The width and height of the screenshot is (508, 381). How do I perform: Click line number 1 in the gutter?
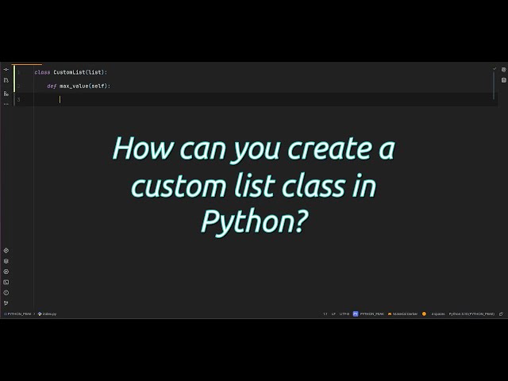point(18,72)
